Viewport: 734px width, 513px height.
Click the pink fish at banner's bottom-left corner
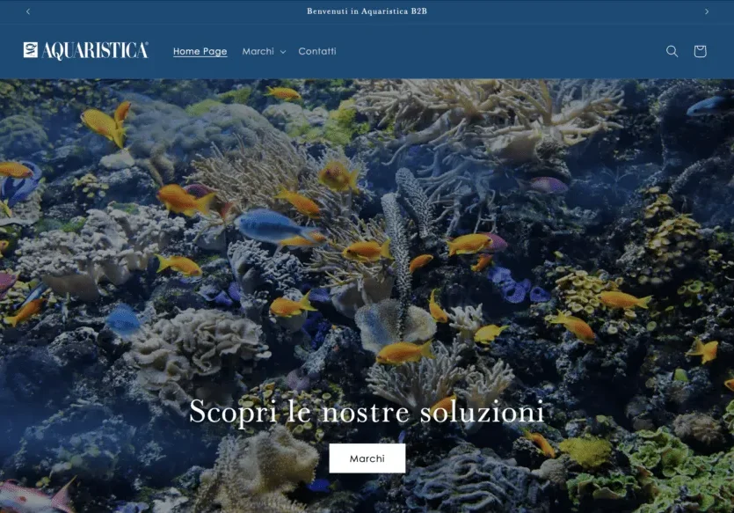tap(37, 496)
